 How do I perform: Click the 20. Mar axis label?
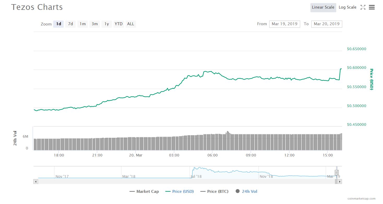pyautogui.click(x=136, y=155)
